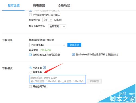Click the 指定大小在 label
136x103 pixels.
pos(35,20)
